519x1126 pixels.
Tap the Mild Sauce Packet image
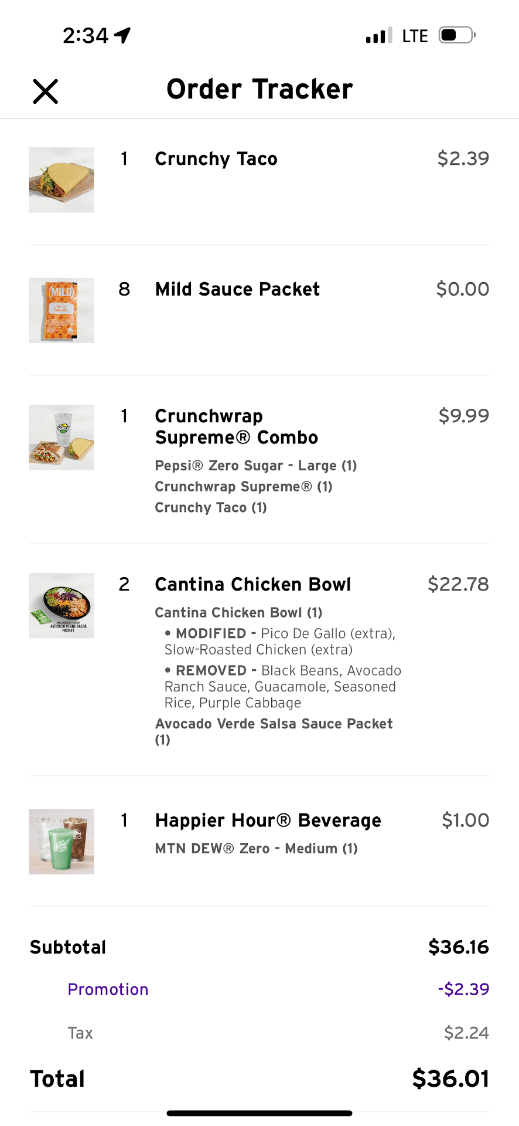62,310
